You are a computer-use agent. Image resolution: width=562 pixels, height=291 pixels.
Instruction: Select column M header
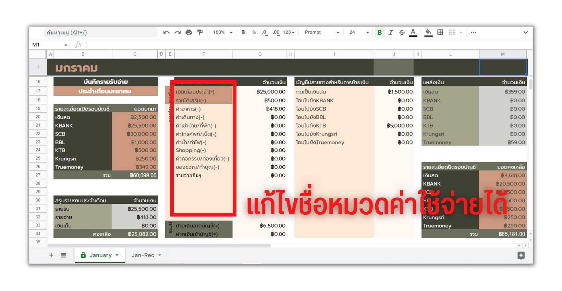point(503,54)
